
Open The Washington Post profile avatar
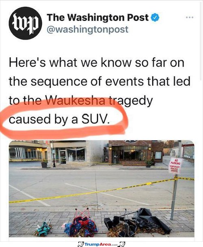(x=26, y=23)
